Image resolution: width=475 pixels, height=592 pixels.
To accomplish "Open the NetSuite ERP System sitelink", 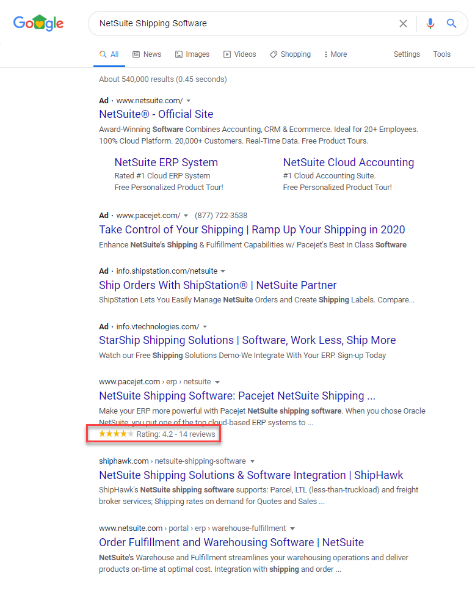I will (166, 163).
